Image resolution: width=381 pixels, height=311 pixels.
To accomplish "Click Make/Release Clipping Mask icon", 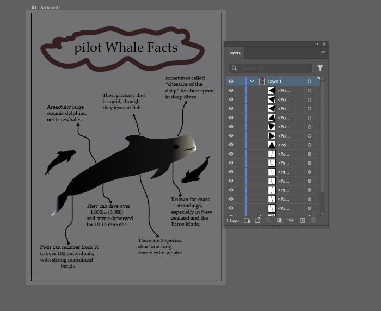I will (x=280, y=220).
